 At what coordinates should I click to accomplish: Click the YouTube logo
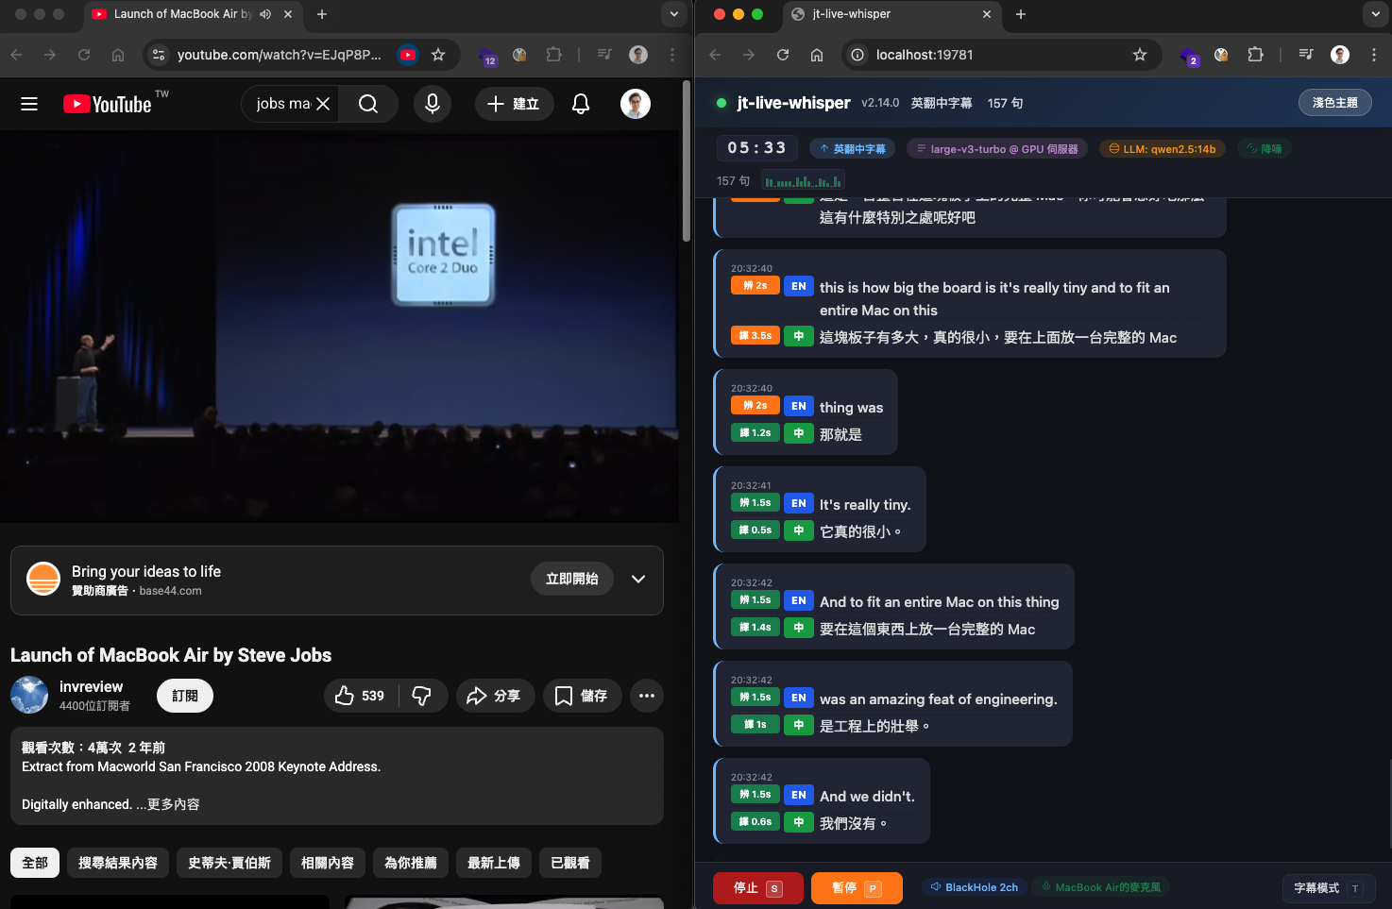click(x=108, y=104)
